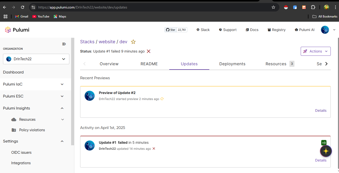339x173 pixels.
Task: Reload the page with the refresh icon
Action: (23, 7)
